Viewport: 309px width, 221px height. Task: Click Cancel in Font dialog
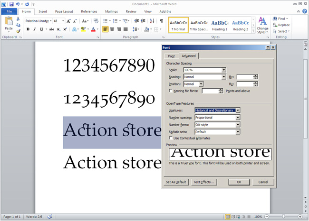tap(263, 182)
